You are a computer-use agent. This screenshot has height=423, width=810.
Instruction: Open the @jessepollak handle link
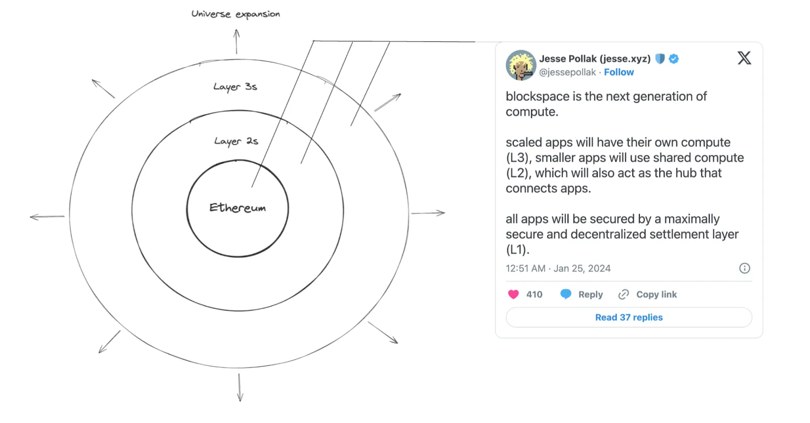[x=567, y=72]
